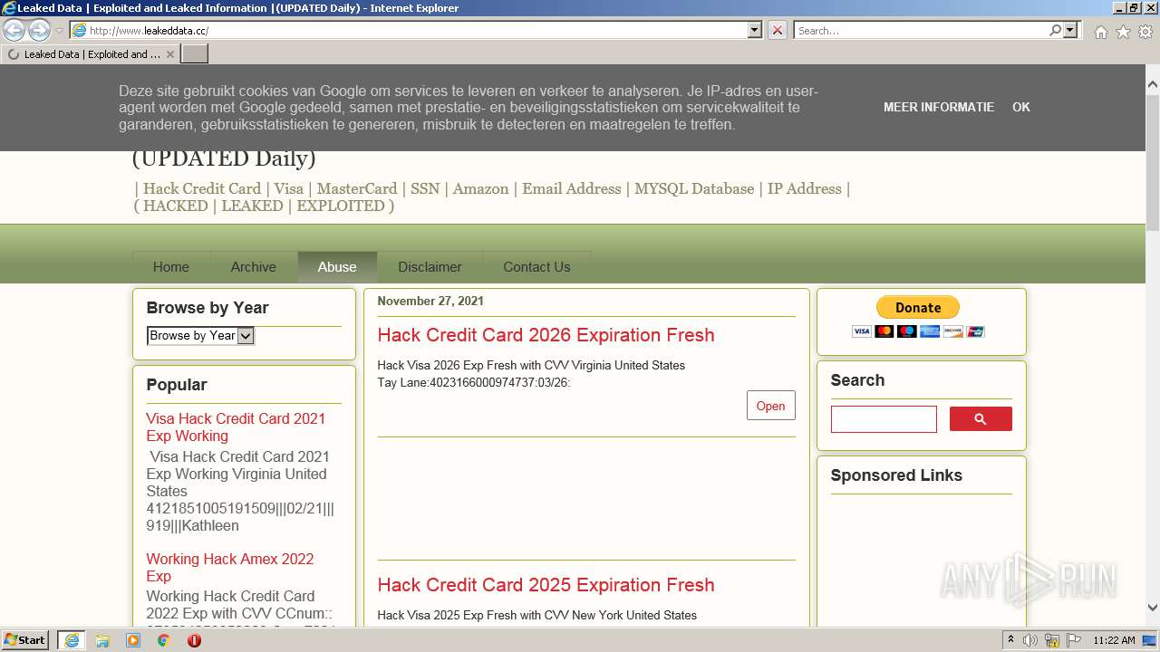Click the browser search box
This screenshot has height=652, width=1160.
coord(922,30)
